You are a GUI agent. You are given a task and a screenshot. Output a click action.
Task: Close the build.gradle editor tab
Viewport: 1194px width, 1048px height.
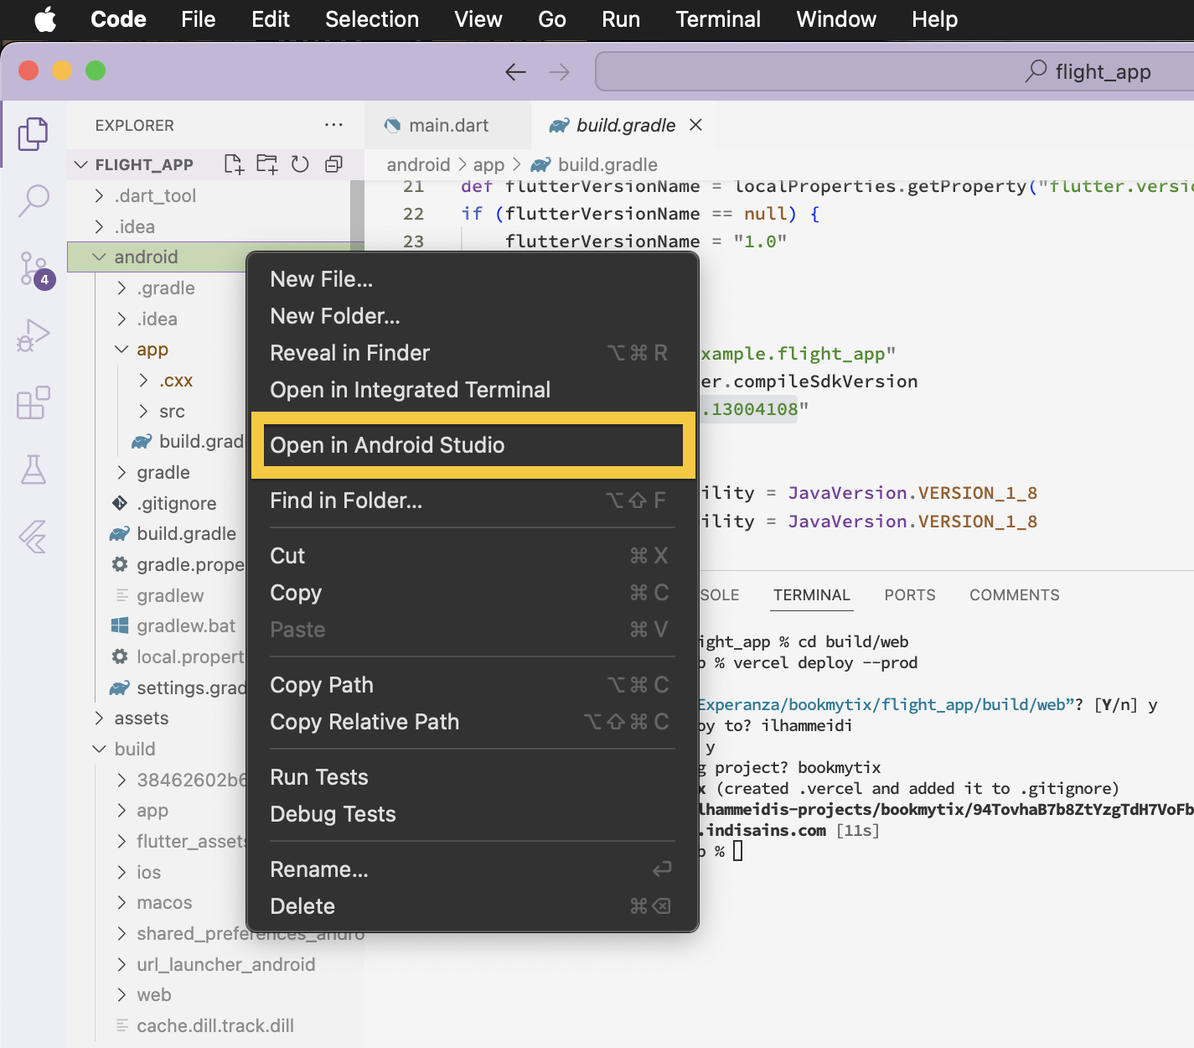coord(695,125)
